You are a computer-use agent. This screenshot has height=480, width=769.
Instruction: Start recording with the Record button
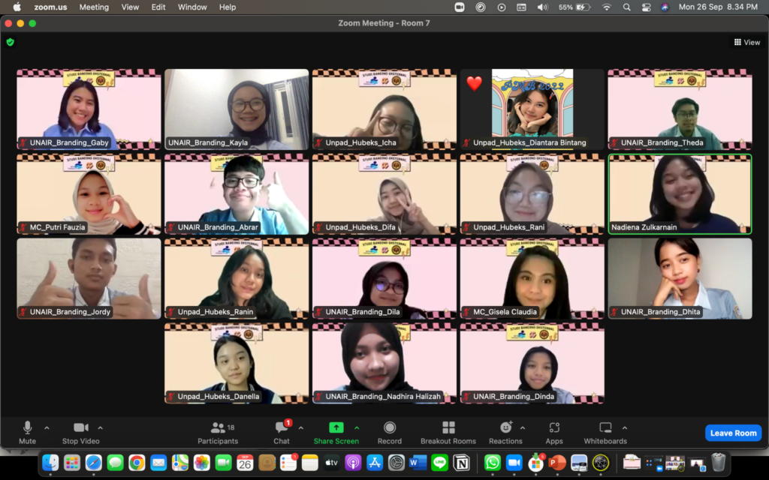coord(389,432)
